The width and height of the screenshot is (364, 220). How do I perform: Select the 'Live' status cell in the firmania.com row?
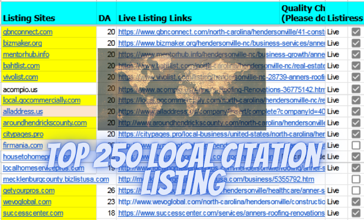pos(336,145)
